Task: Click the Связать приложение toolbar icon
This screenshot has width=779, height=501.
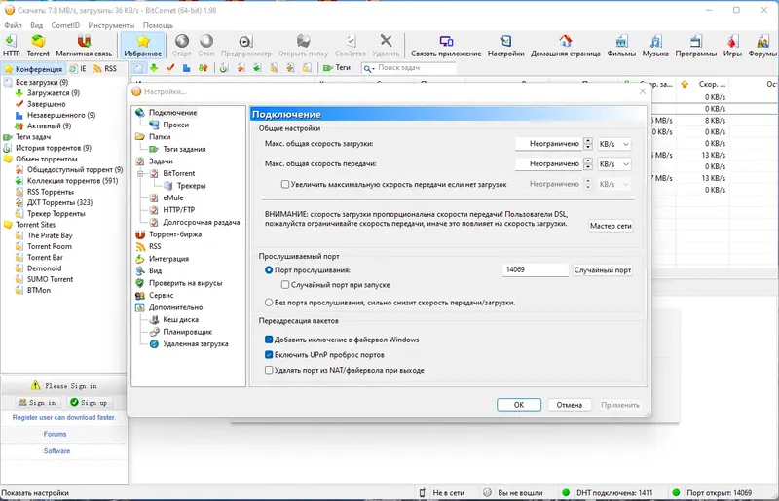Action: point(446,46)
